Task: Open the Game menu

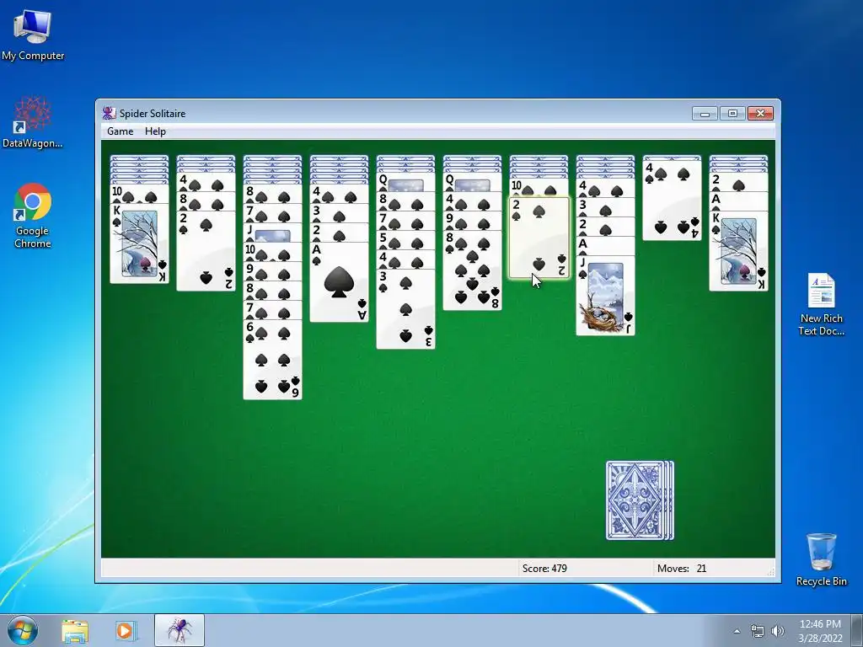Action: tap(120, 131)
